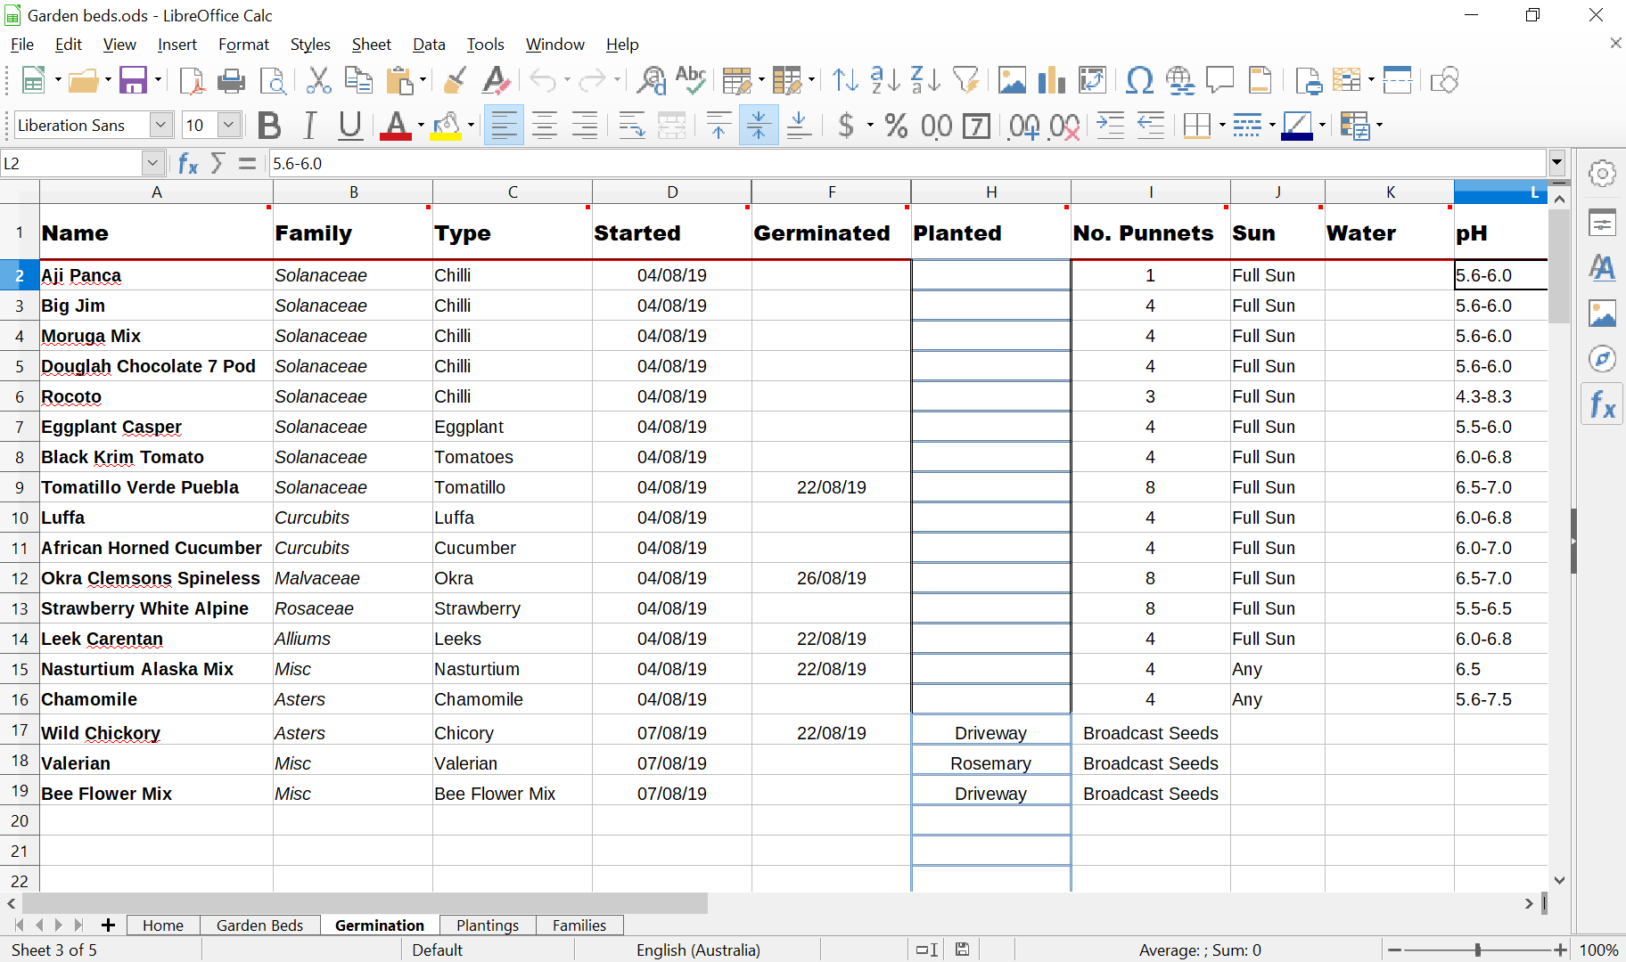The height and width of the screenshot is (962, 1626).
Task: Insert a chart
Action: click(1053, 80)
